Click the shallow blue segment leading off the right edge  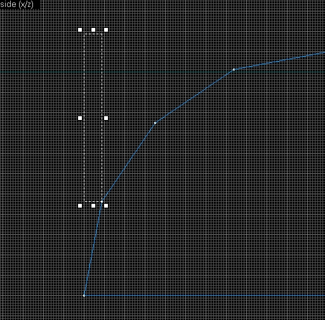(x=279, y=61)
